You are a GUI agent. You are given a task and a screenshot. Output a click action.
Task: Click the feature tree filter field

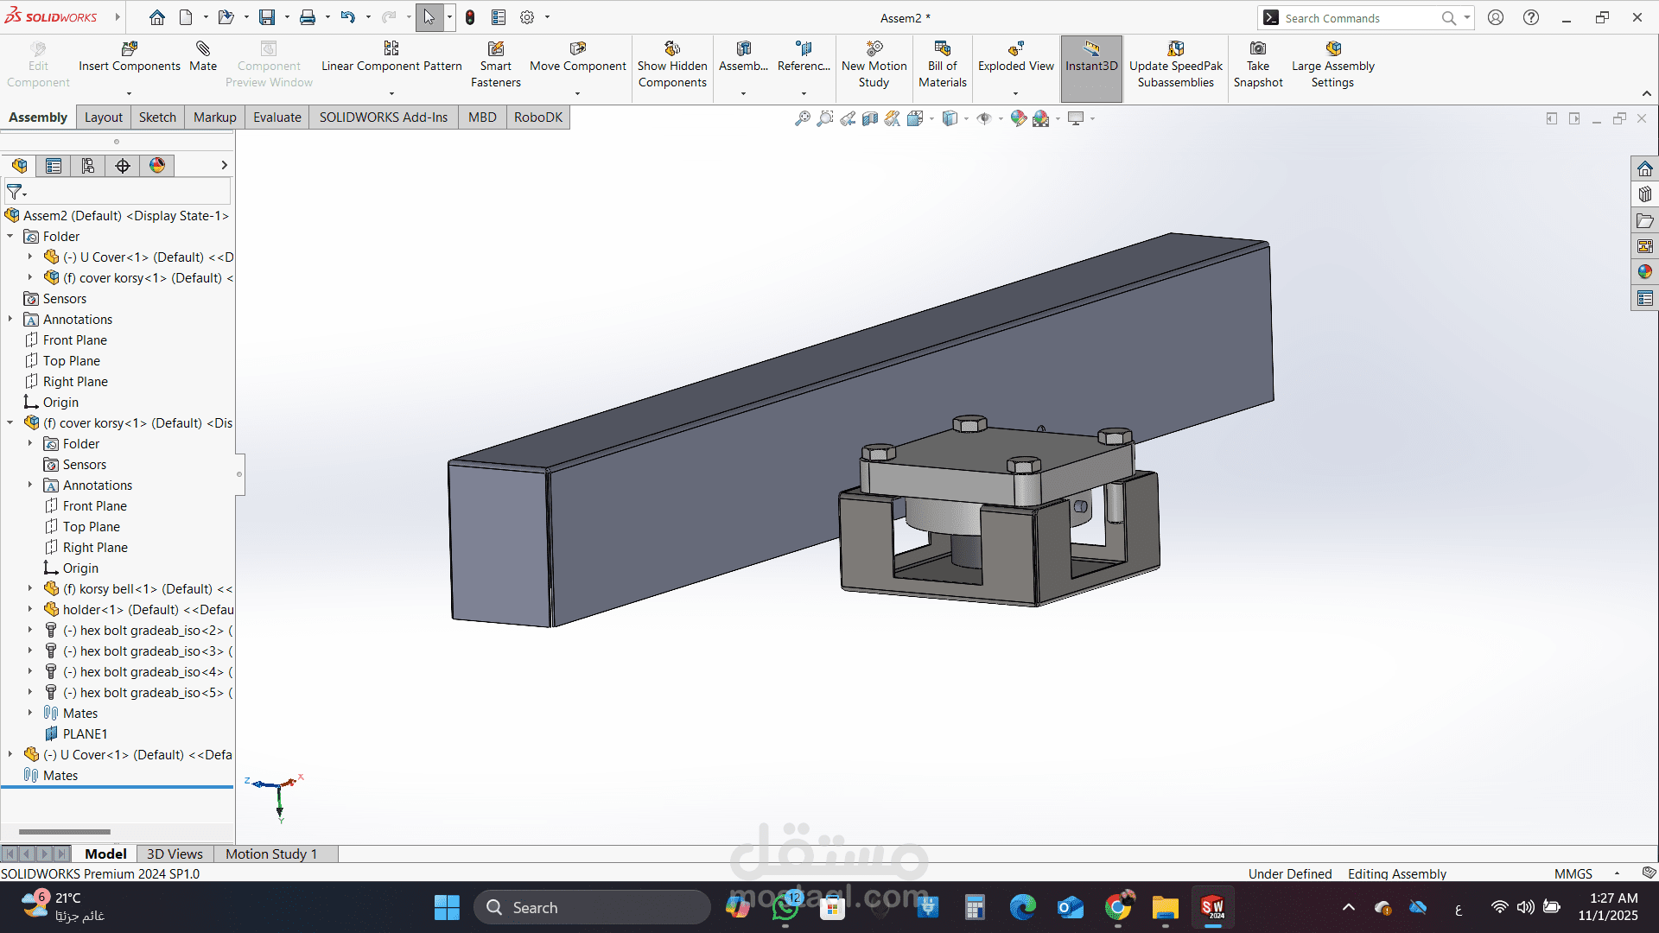118,192
